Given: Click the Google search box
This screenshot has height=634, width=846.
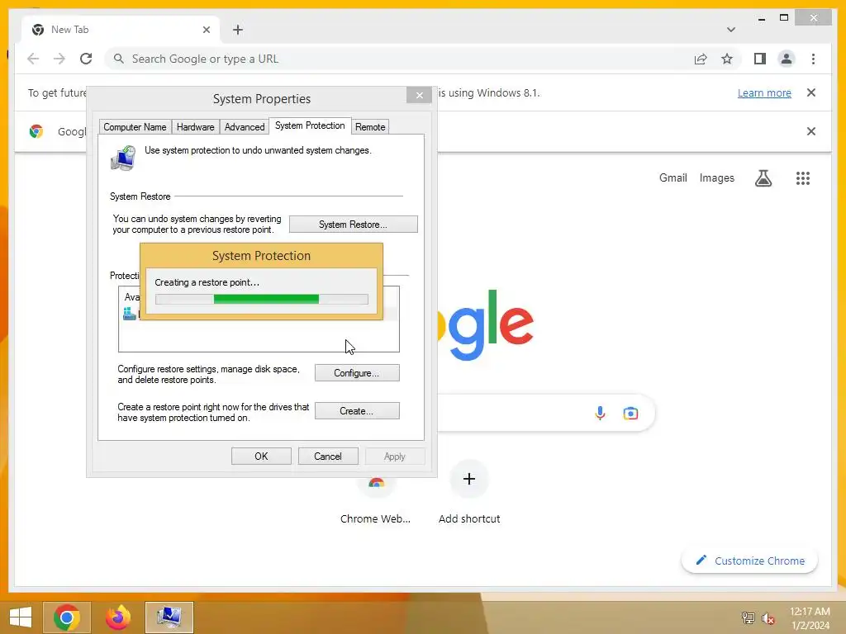Looking at the screenshot, I should pos(545,413).
